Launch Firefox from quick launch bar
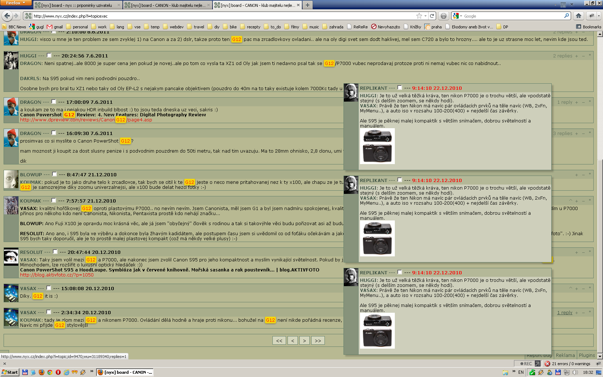The width and height of the screenshot is (603, 377). tap(41, 372)
